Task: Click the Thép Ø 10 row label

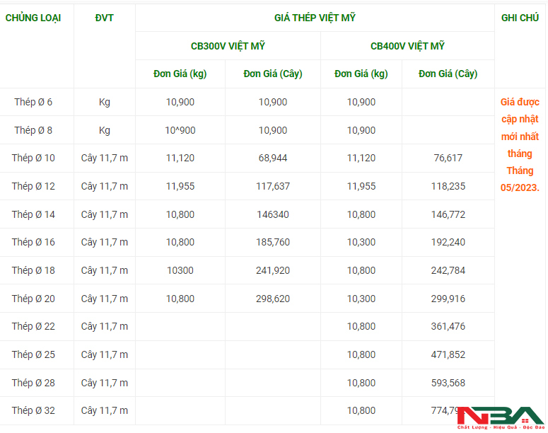Action: point(33,158)
